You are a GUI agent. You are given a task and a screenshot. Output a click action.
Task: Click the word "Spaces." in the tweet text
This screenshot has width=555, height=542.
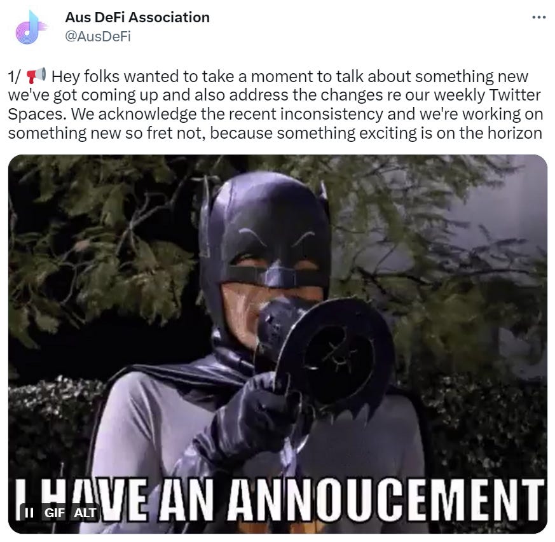pos(37,115)
